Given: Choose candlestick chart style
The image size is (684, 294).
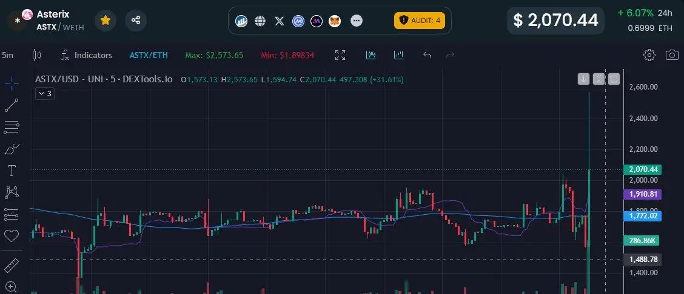Looking at the screenshot, I should coord(36,55).
